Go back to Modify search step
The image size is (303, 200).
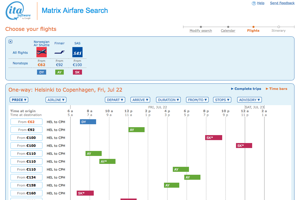201,31
